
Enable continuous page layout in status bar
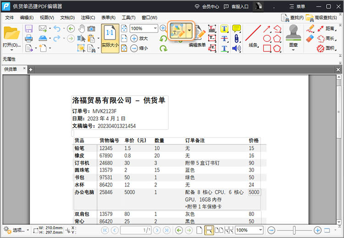[x=209, y=230]
